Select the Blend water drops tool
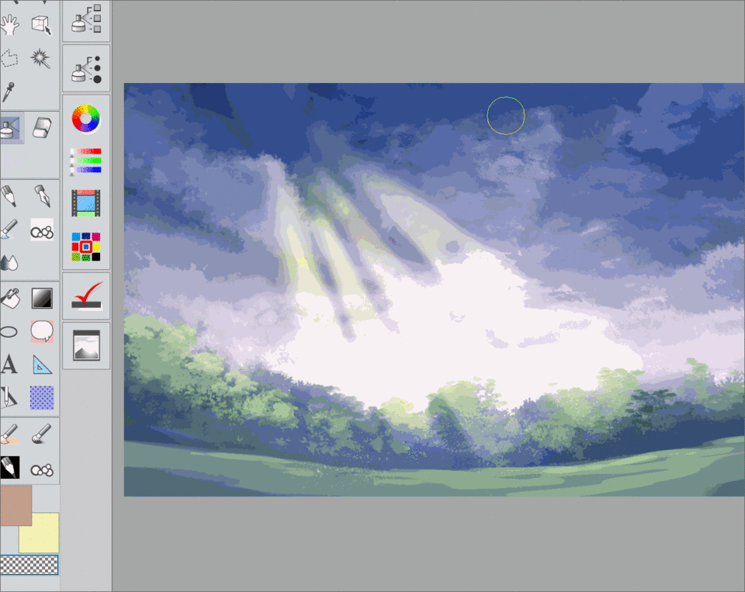The image size is (745, 592). coord(9,262)
